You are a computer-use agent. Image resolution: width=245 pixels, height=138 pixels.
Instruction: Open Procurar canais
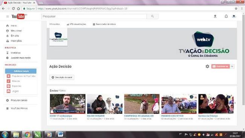[17, 100]
